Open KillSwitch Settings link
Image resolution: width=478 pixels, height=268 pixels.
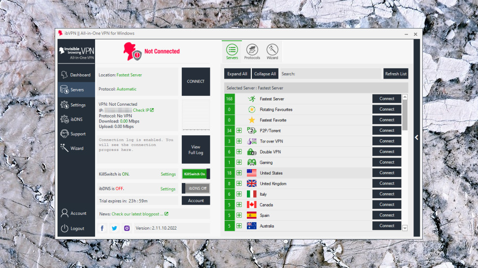tap(168, 174)
